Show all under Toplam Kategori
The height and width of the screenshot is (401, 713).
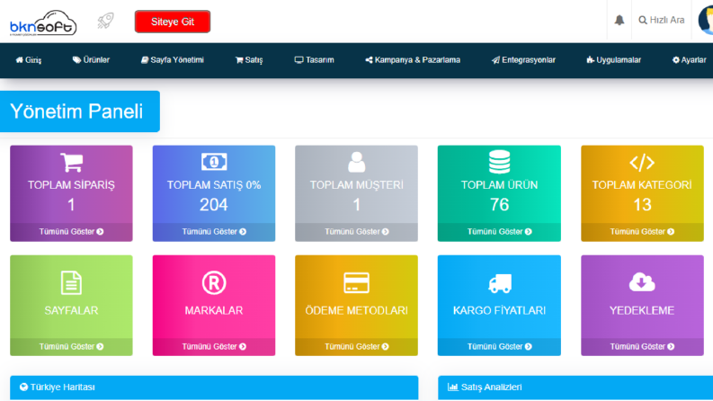642,232
